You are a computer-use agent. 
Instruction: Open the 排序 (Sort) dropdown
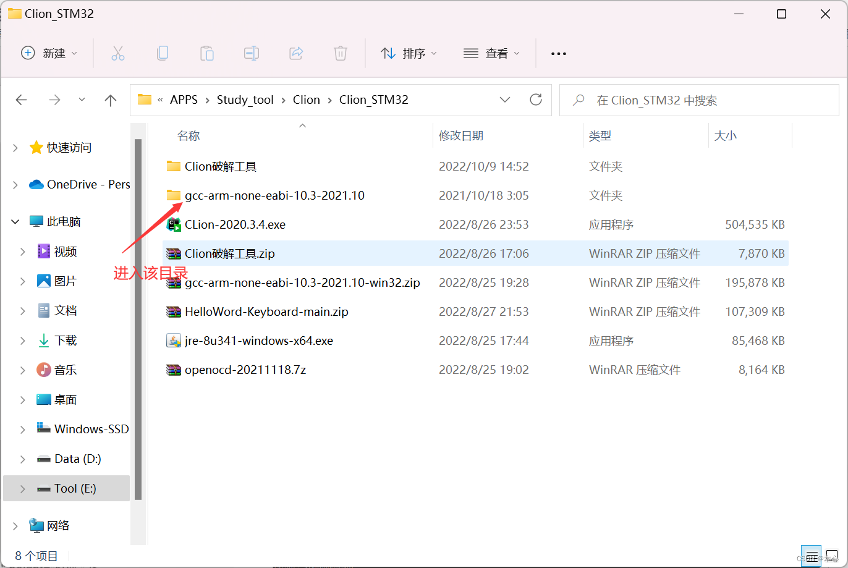coord(409,53)
